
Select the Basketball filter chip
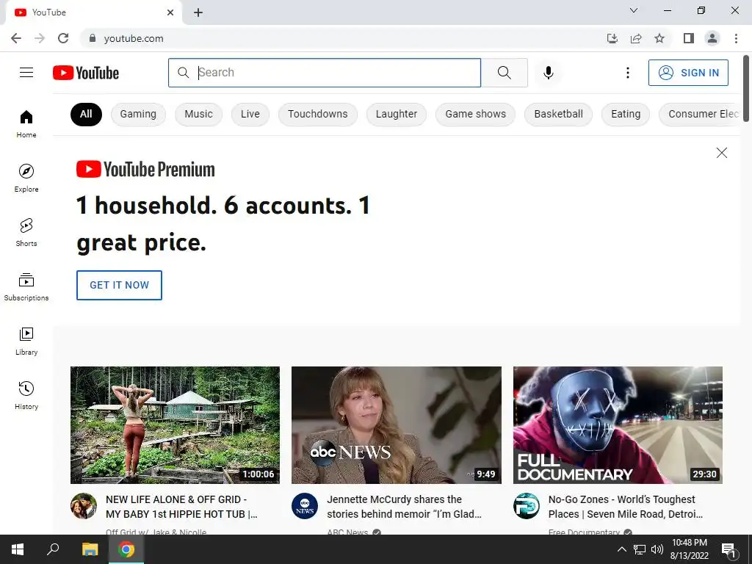[558, 114]
